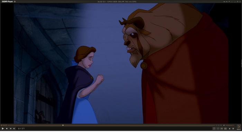242x136 pixels.
Task: Click the elapsed time display
Action: 4,125
